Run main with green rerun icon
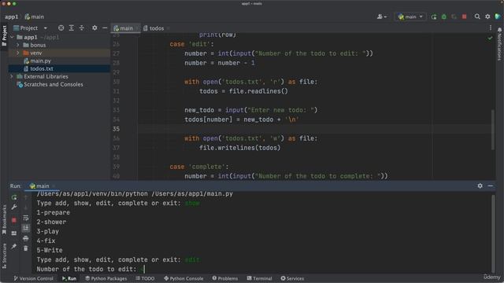Screen dimensions: 504x283 [434, 17]
